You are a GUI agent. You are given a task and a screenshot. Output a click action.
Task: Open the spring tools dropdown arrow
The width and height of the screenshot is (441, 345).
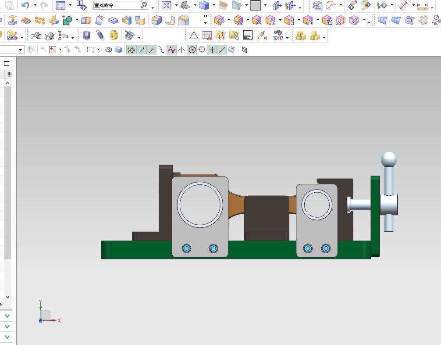click(x=139, y=38)
